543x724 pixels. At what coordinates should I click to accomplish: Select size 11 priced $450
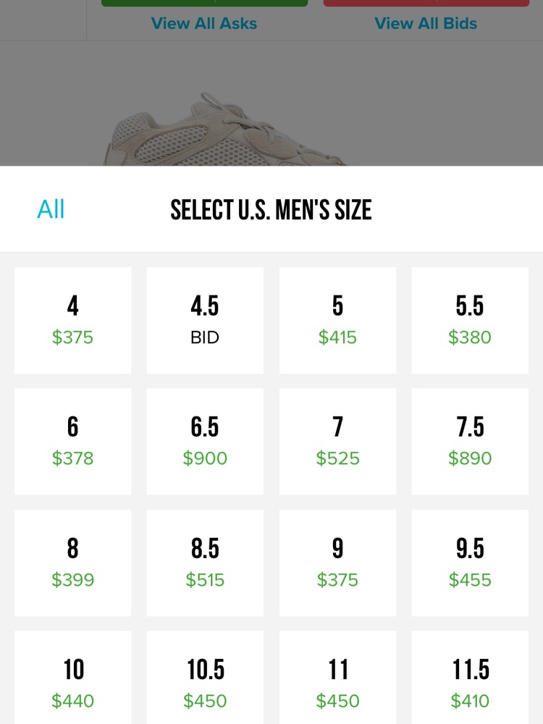337,678
